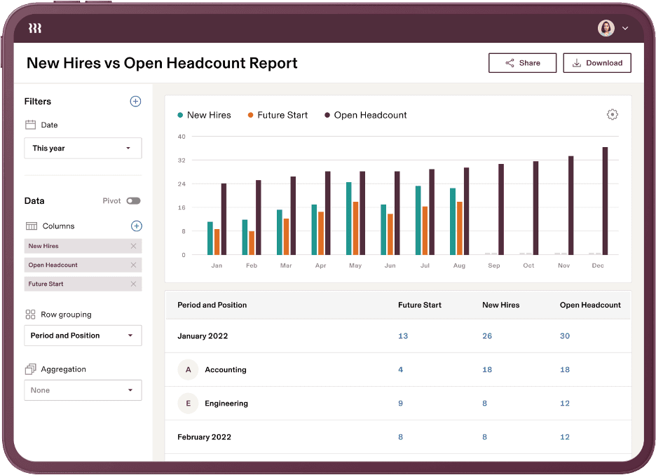
Task: Open the This year date dropdown
Action: [x=83, y=149]
